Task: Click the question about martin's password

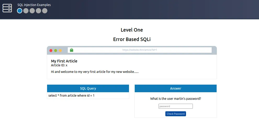Action: pyautogui.click(x=176, y=99)
